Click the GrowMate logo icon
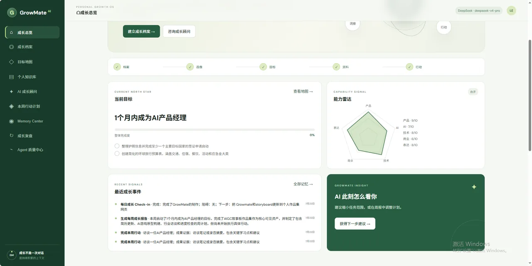This screenshot has height=266, width=532. point(12,12)
